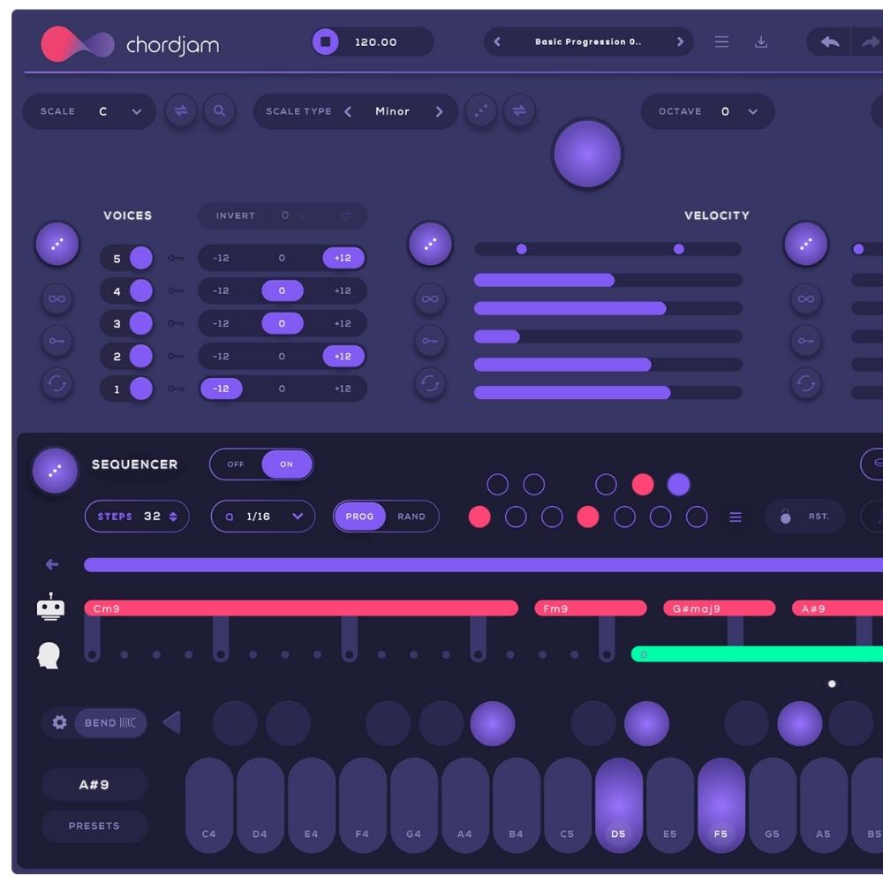Click the circular refresh icon below Voices controls

(57, 381)
